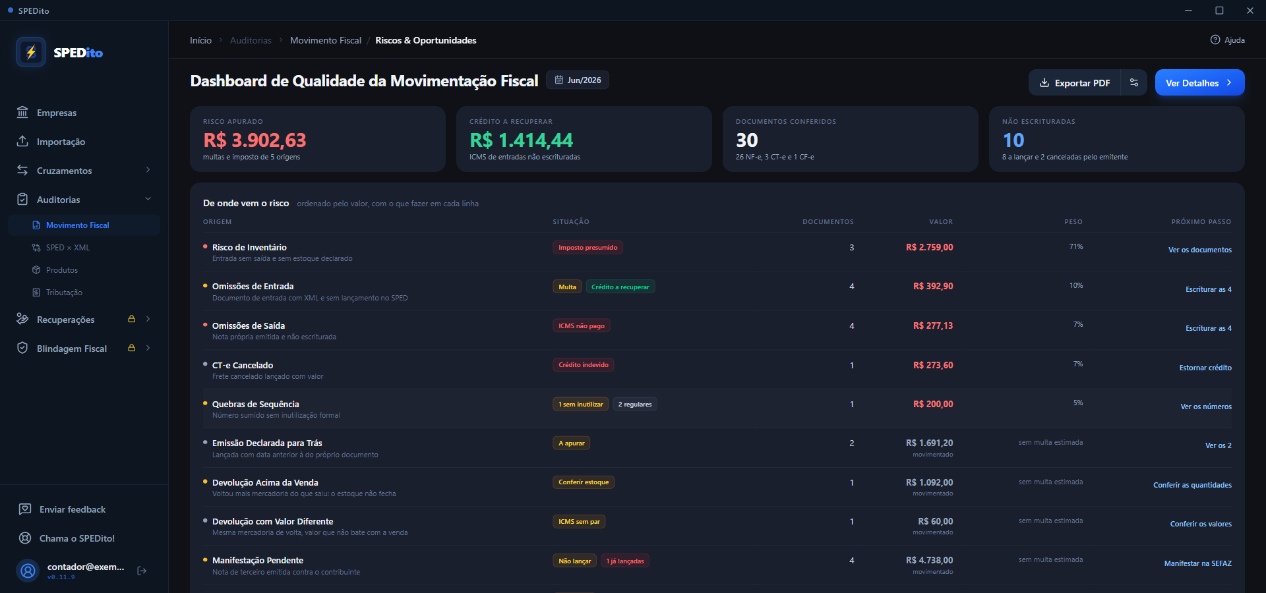
Task: Click the Recuperações hand-coins icon
Action: coord(22,320)
